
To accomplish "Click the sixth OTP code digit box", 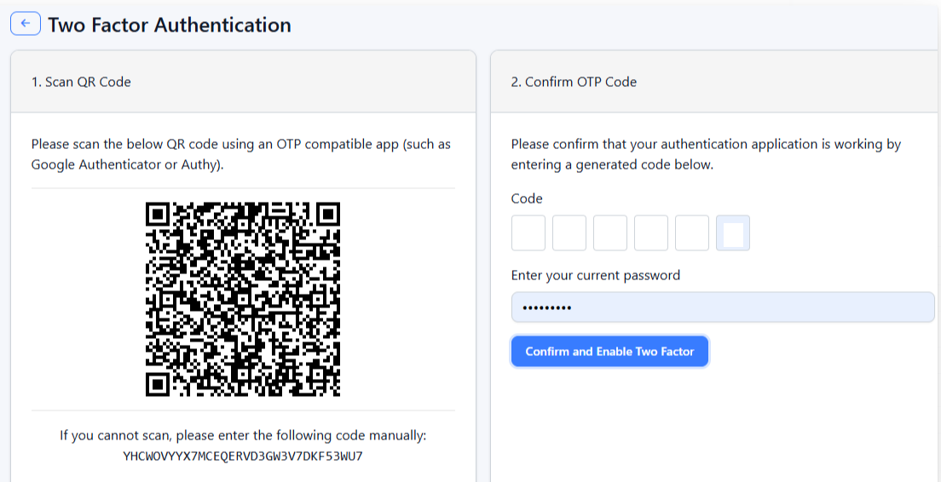I will click(x=733, y=232).
